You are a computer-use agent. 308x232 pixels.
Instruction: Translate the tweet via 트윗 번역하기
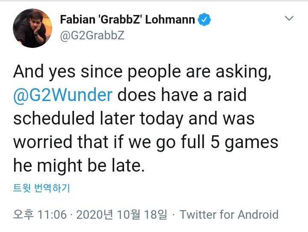tap(41, 187)
